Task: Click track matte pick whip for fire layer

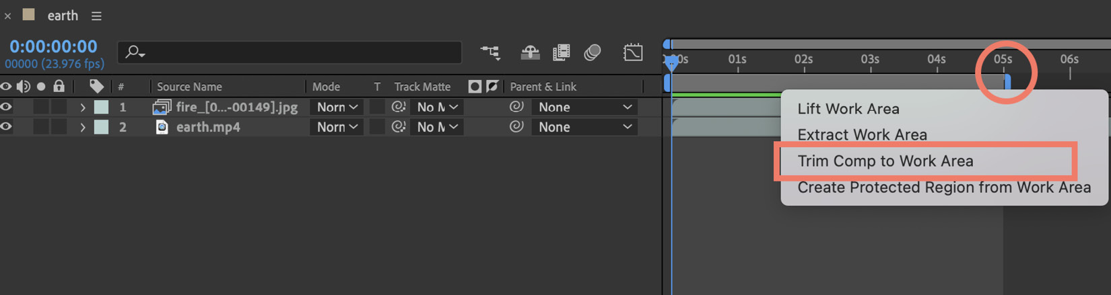Action: click(x=399, y=107)
